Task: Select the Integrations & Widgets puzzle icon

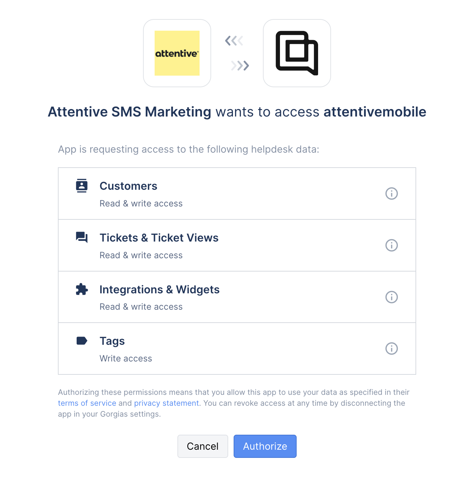Action: [81, 289]
